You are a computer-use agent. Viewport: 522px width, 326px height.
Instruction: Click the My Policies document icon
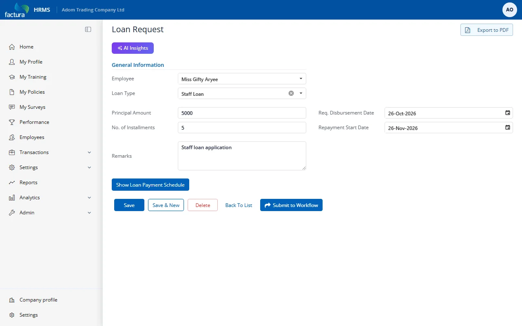point(12,92)
